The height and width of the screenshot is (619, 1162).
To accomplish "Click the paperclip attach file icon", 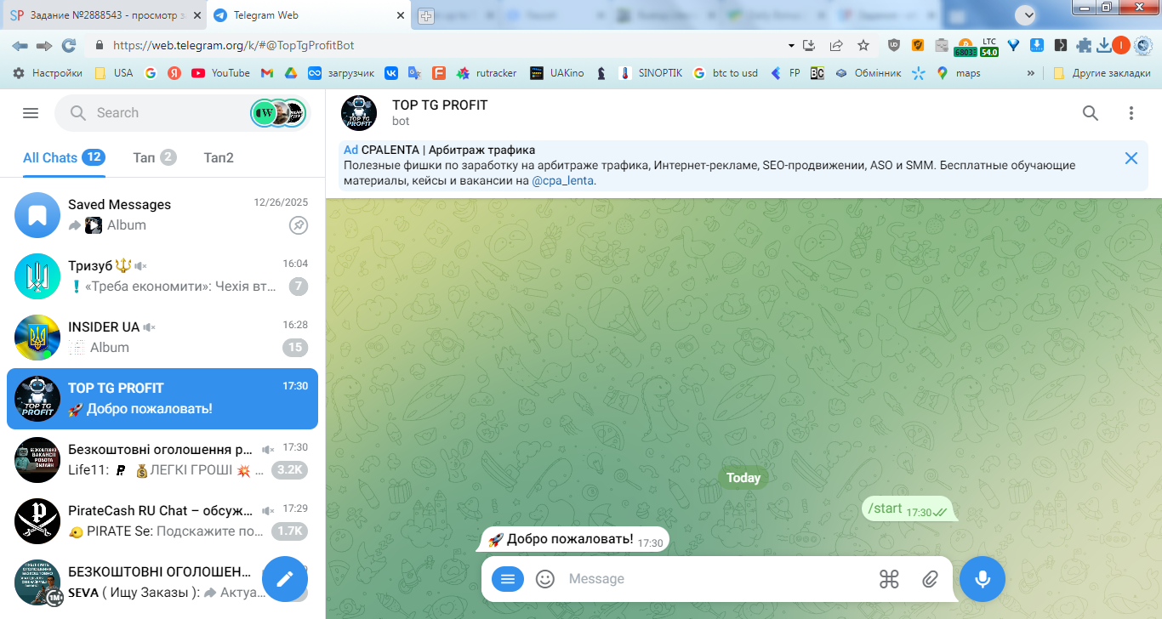I will [930, 579].
